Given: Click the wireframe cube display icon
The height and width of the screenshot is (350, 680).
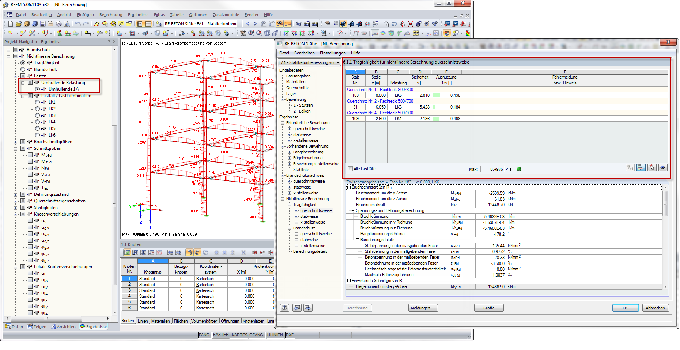Looking at the screenshot, I should coord(267,33).
